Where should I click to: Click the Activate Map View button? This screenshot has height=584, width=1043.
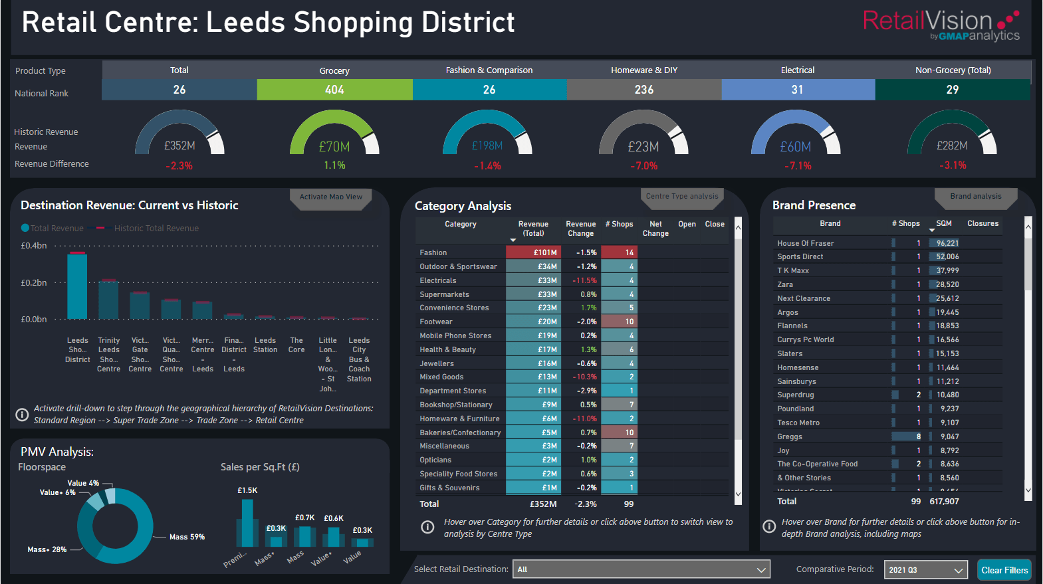click(x=331, y=198)
